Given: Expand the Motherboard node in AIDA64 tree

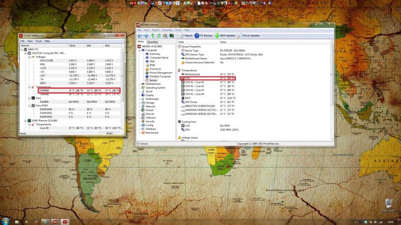Looking at the screenshot, I should coord(140,84).
